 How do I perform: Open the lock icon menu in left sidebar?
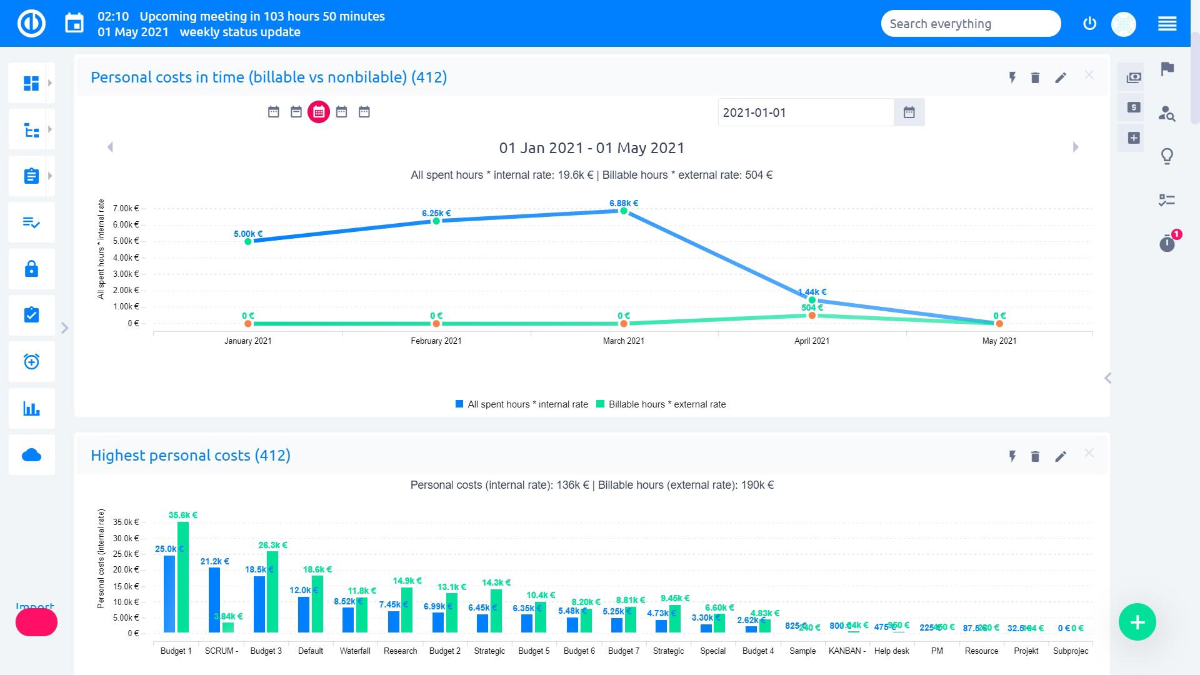point(31,269)
